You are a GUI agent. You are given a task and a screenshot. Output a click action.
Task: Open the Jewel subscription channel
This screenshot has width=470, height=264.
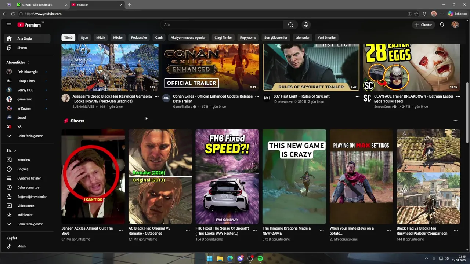click(x=27, y=118)
